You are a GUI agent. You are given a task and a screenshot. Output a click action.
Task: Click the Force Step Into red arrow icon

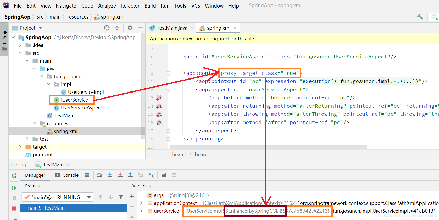click(120, 175)
